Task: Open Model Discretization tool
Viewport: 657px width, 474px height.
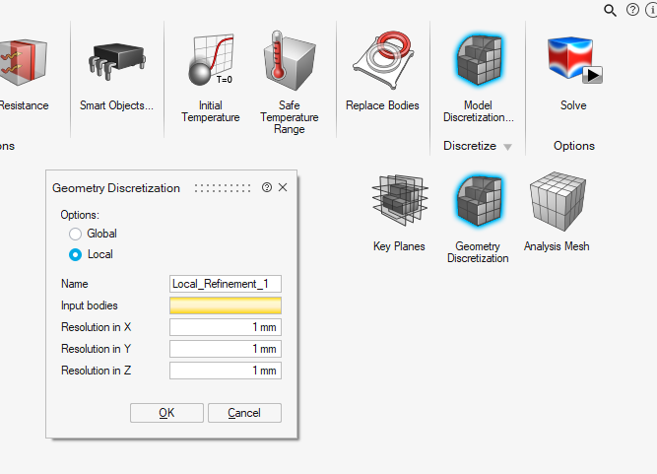Action: tap(478, 78)
